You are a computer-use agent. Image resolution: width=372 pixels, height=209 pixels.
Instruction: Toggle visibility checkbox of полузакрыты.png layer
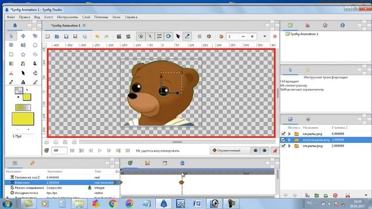click(x=283, y=140)
